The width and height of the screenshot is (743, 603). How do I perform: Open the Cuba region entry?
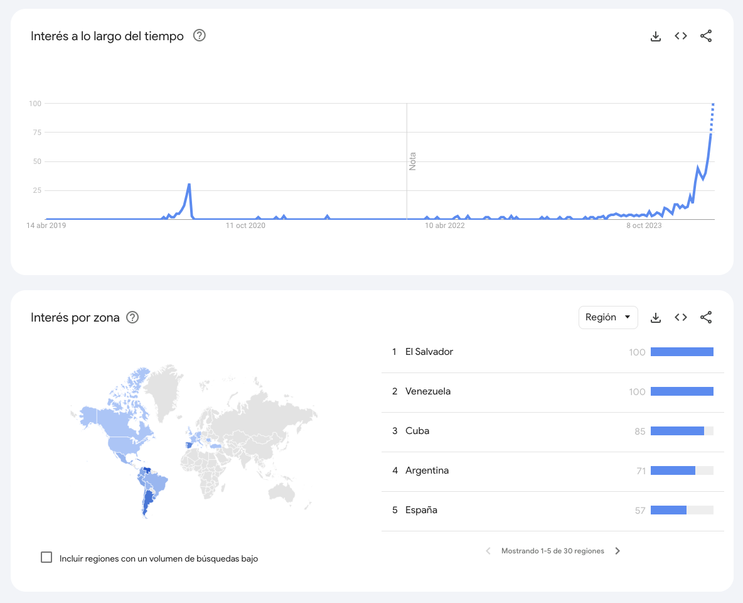pos(417,431)
